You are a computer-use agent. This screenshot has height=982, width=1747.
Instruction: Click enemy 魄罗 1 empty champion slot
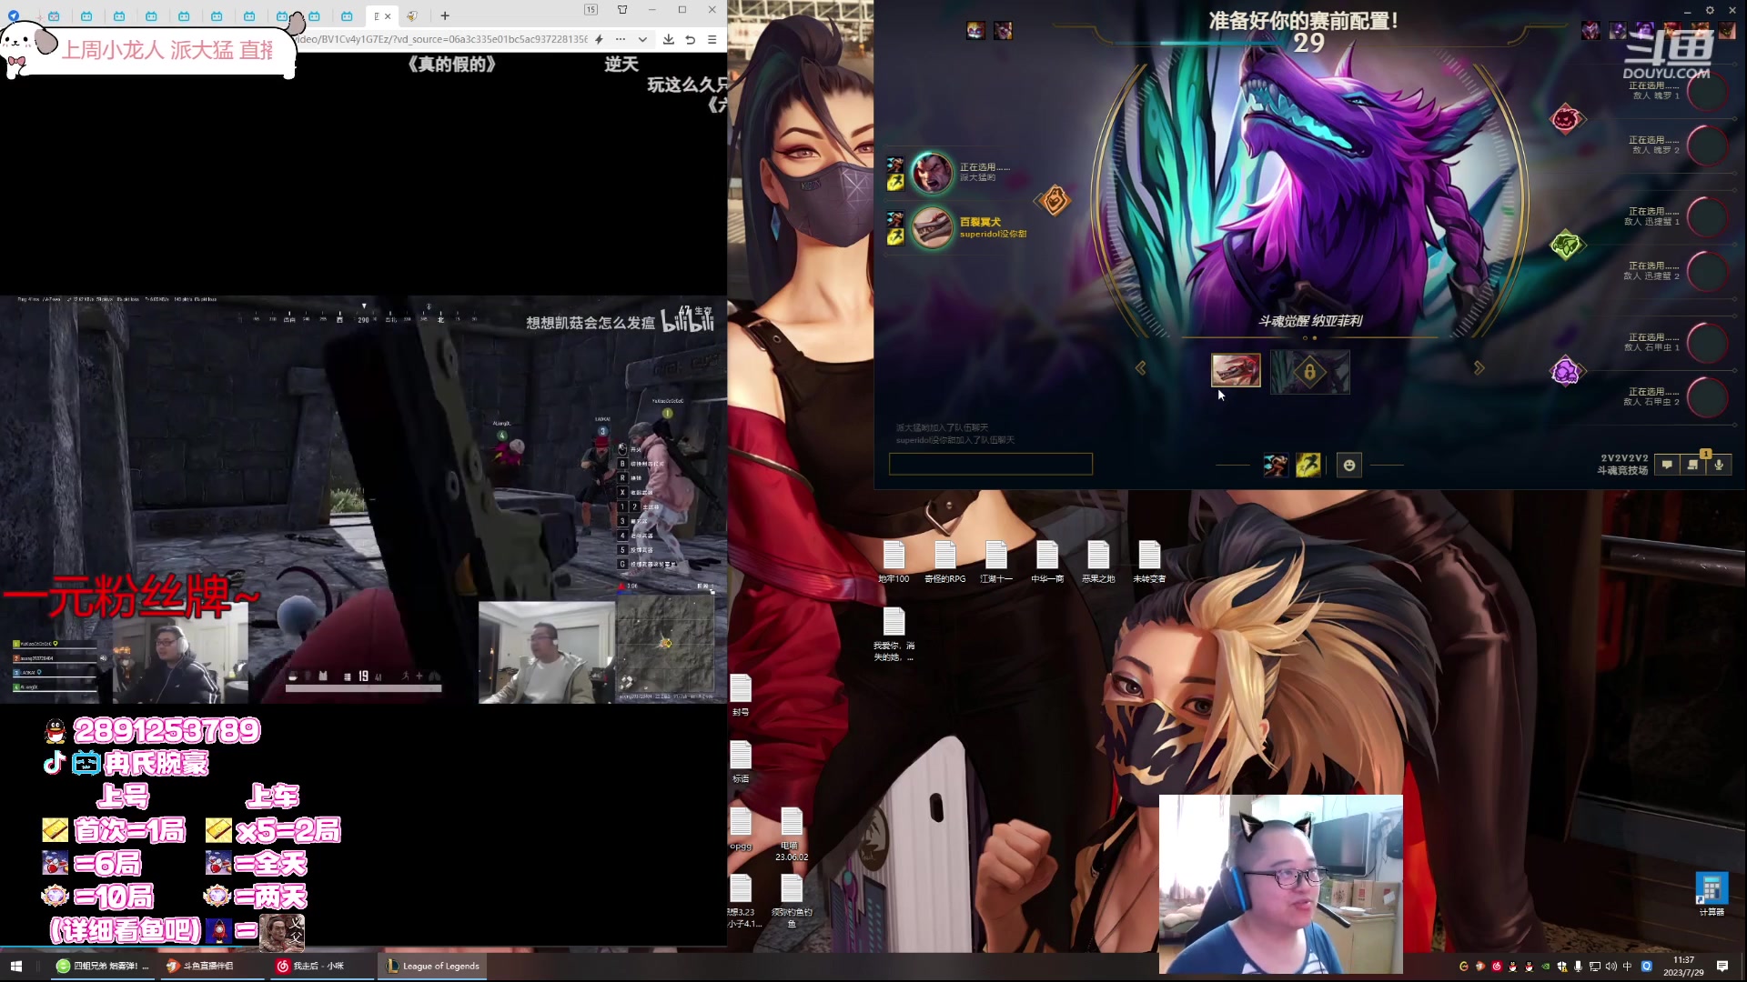point(1708,91)
